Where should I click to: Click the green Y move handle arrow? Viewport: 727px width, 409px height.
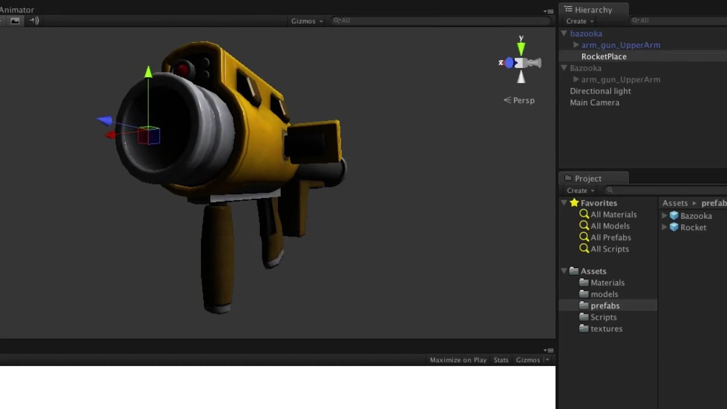[x=148, y=73]
